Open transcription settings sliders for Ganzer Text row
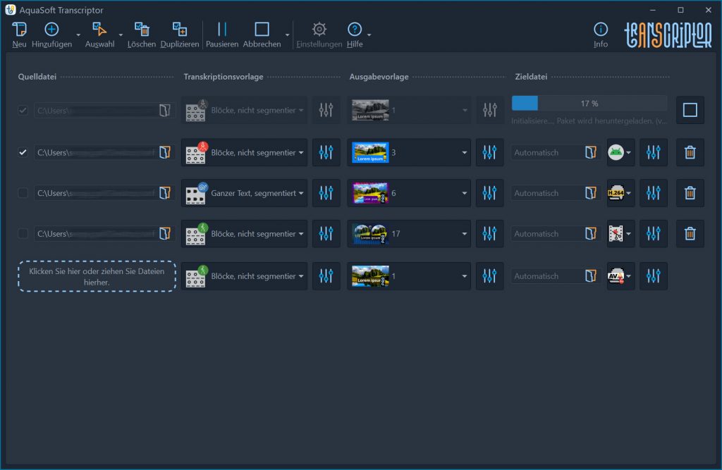This screenshot has height=470, width=722. [326, 193]
